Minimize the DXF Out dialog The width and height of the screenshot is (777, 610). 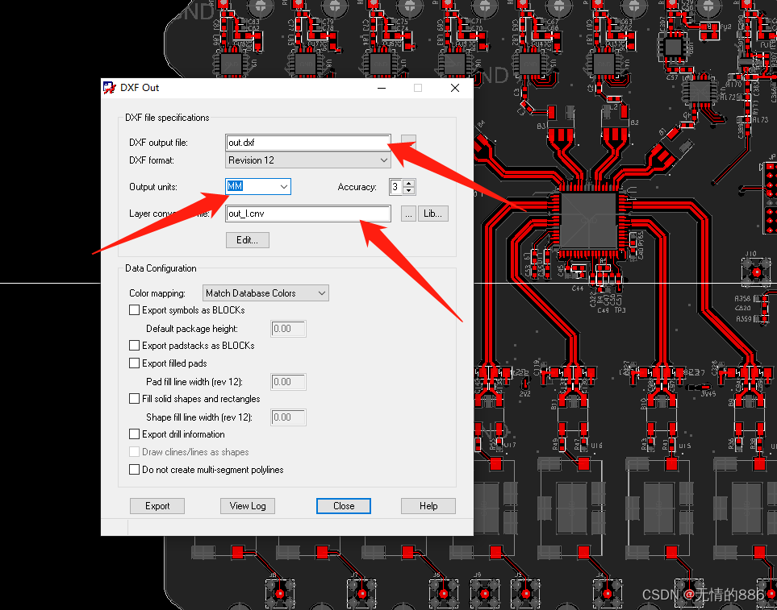[x=382, y=88]
